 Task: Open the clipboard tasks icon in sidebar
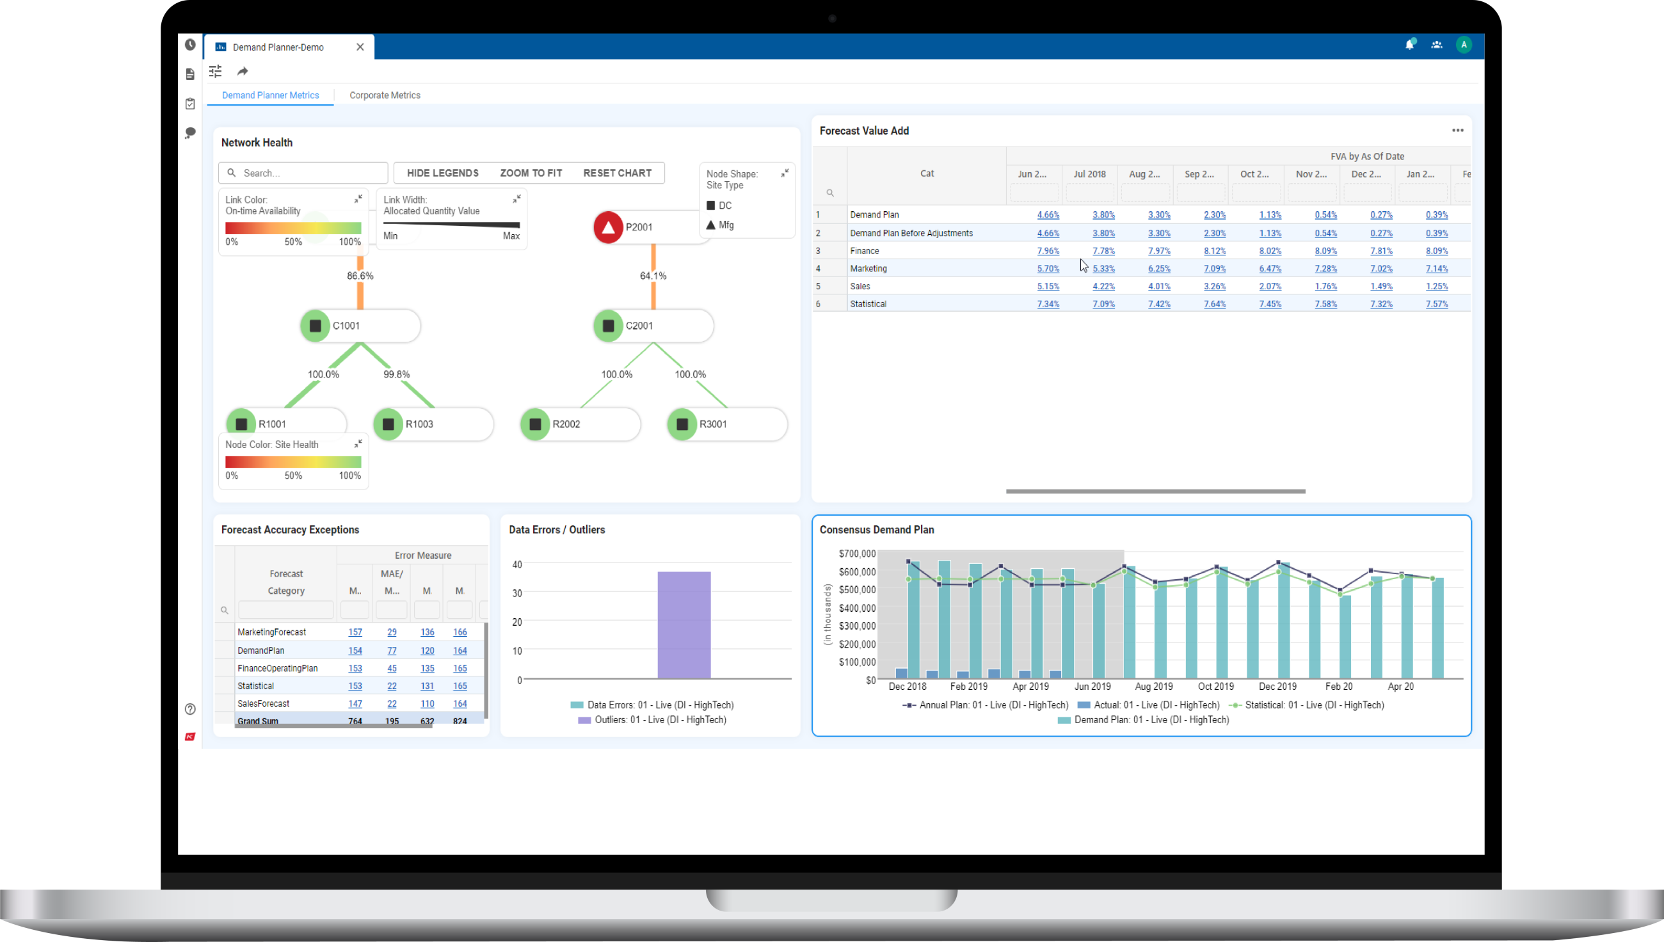click(190, 104)
